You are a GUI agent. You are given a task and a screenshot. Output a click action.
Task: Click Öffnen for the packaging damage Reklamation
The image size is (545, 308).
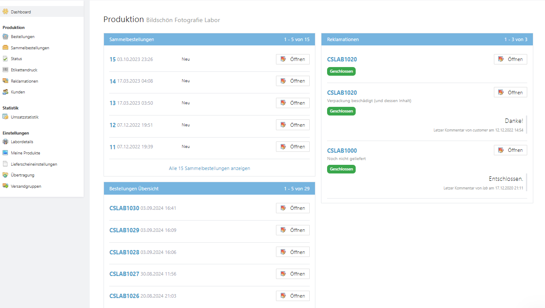(x=510, y=92)
